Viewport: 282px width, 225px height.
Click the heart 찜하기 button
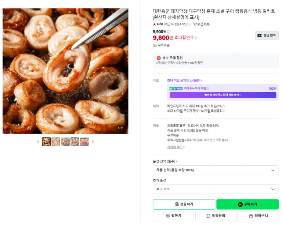click(x=173, y=216)
